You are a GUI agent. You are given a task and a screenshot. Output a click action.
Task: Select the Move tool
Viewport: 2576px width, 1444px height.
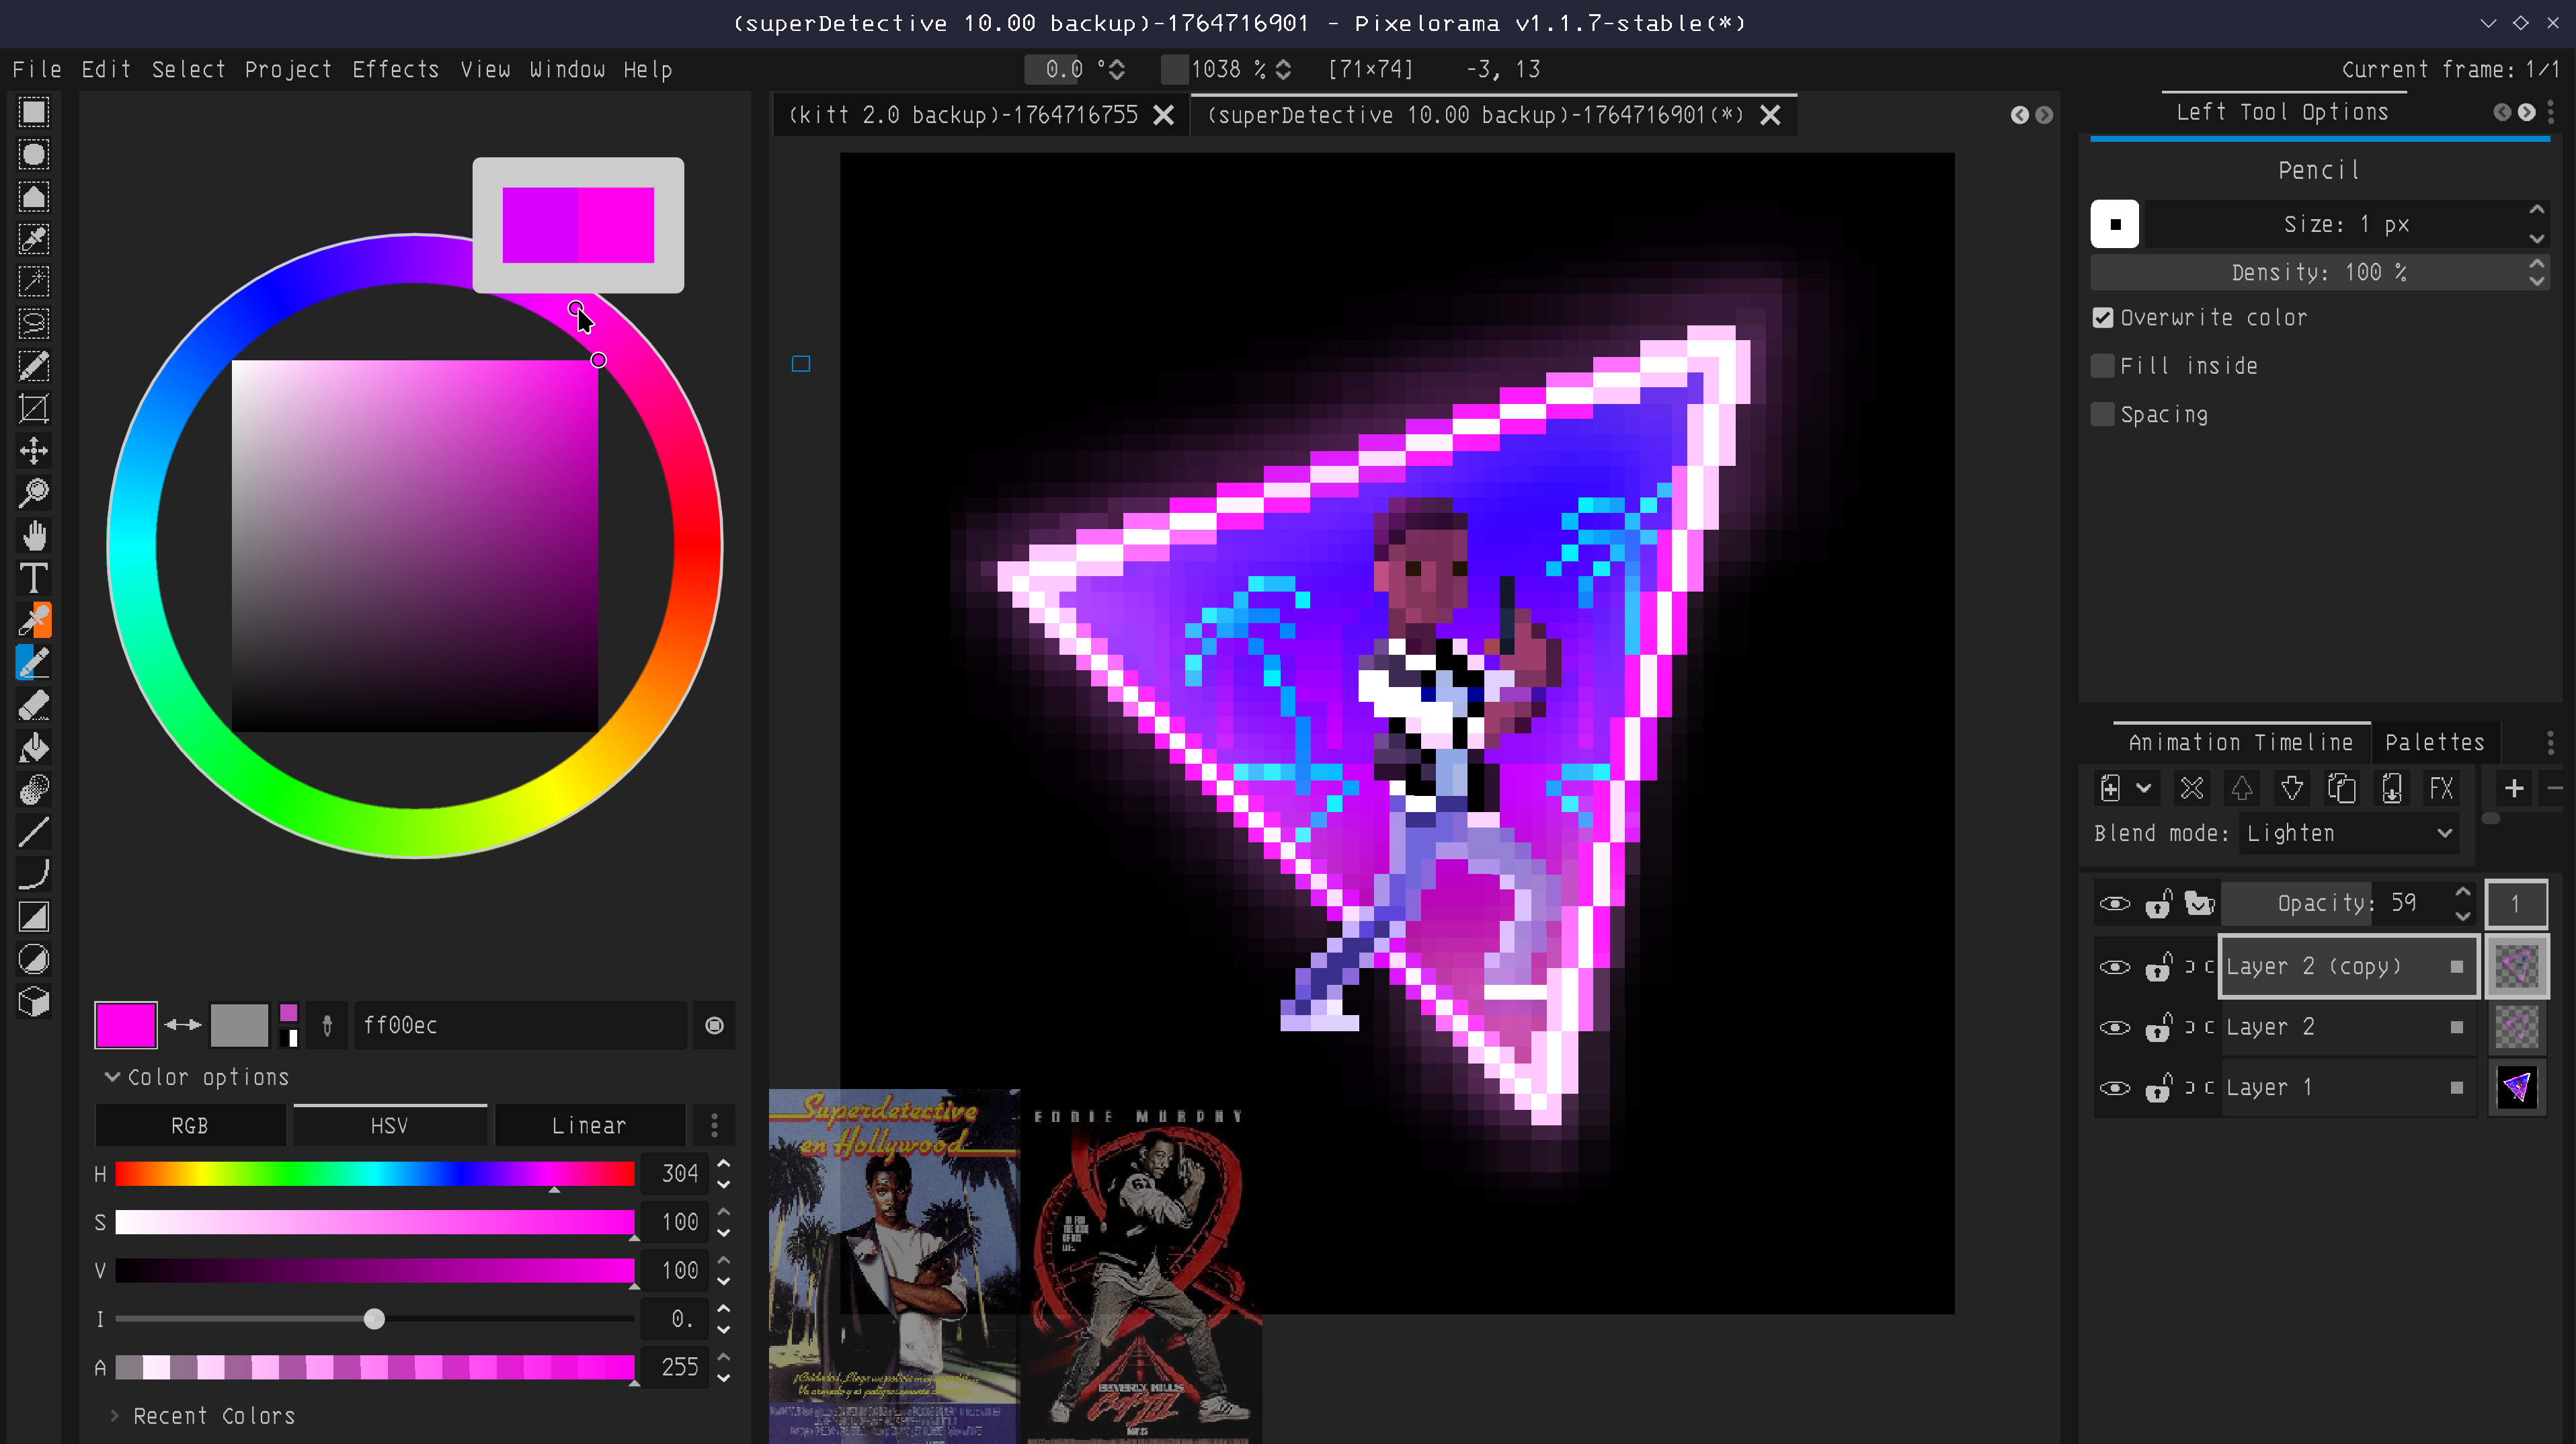coord(33,450)
